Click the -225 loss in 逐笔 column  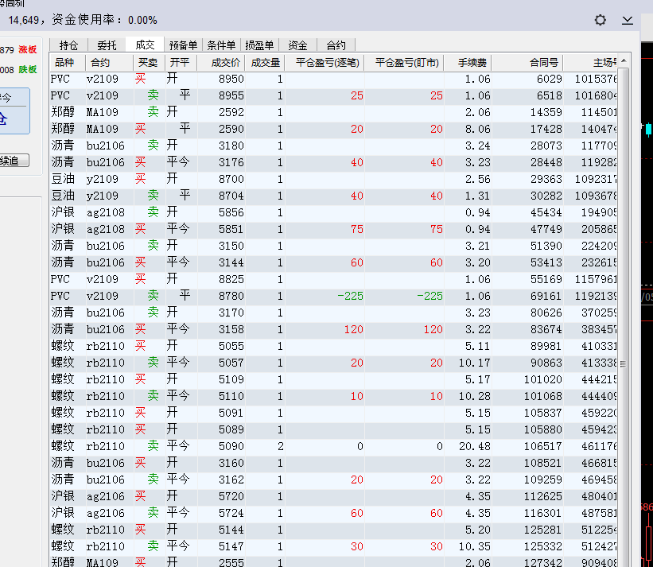(350, 296)
